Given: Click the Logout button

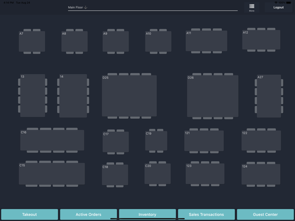Looking at the screenshot, I should point(278,8).
